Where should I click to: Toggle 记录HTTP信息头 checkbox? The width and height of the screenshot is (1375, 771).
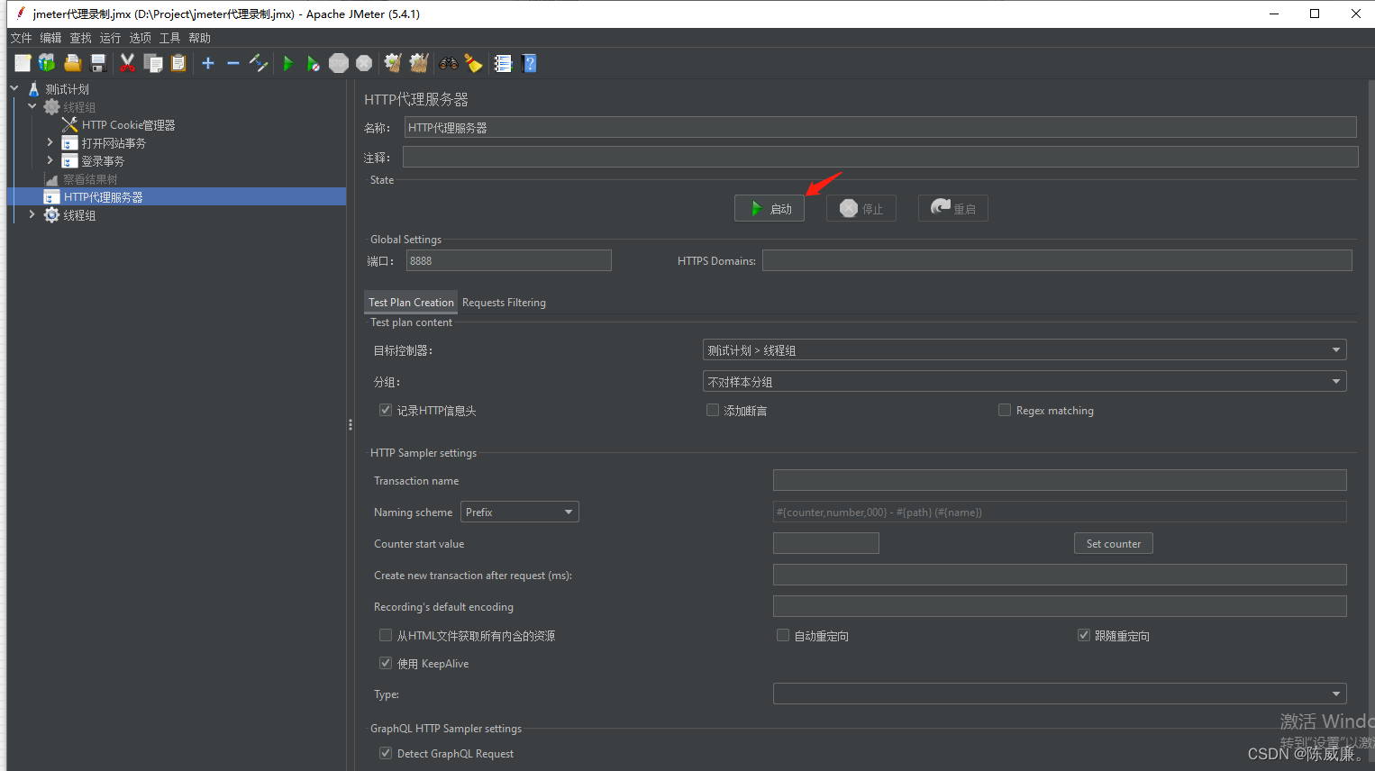386,410
